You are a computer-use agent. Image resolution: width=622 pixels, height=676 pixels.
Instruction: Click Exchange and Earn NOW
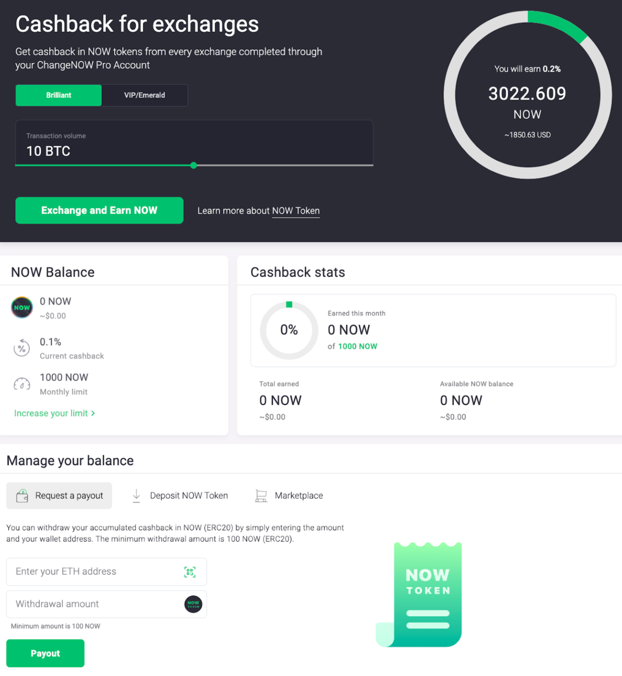point(99,210)
